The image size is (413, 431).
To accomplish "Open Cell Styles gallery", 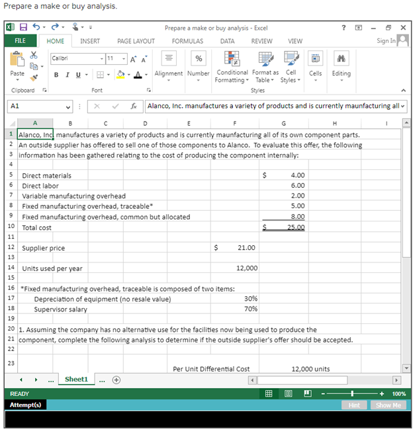I will click(291, 67).
